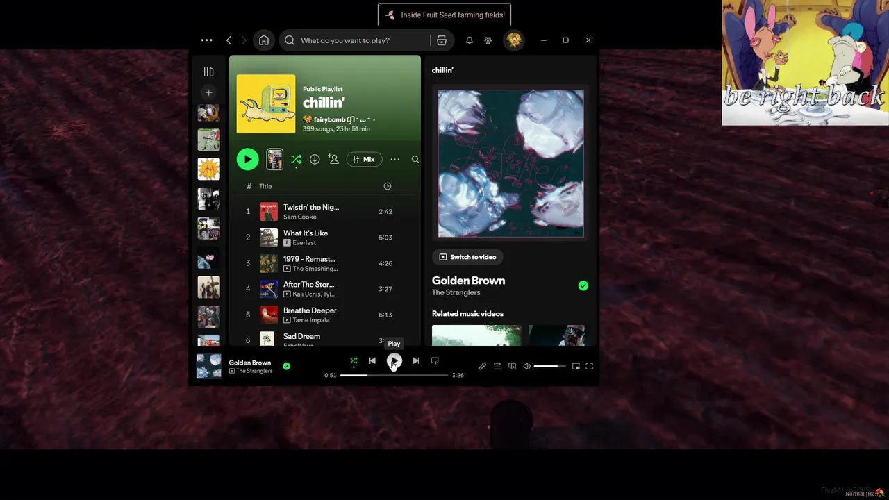Open the playlist preview thumbnail beside the green Play button

pos(275,159)
